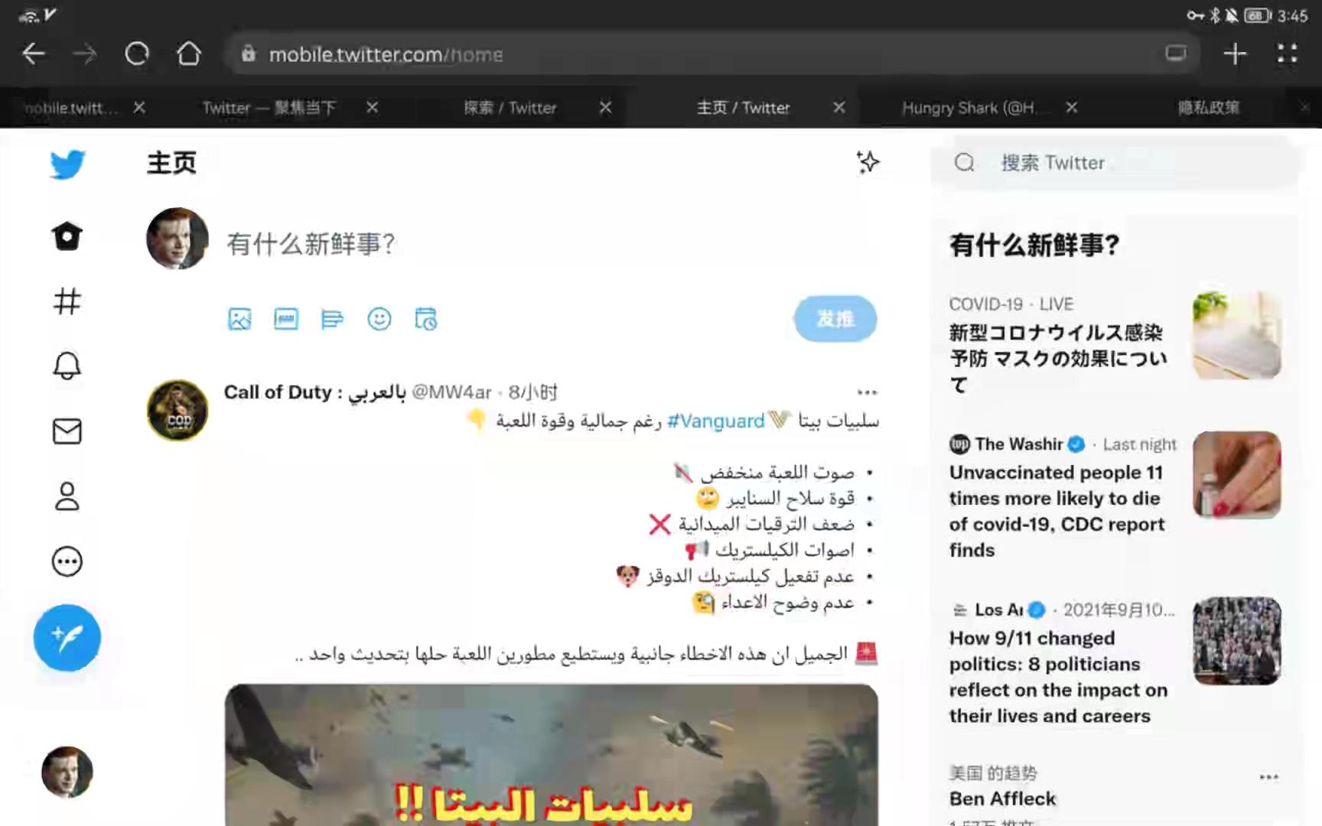1322x826 pixels.
Task: Switch to the 隐私政策 tab
Action: [1209, 108]
